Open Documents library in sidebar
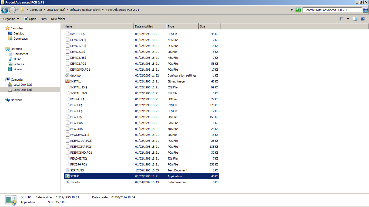369x207 pixels. [x=21, y=54]
